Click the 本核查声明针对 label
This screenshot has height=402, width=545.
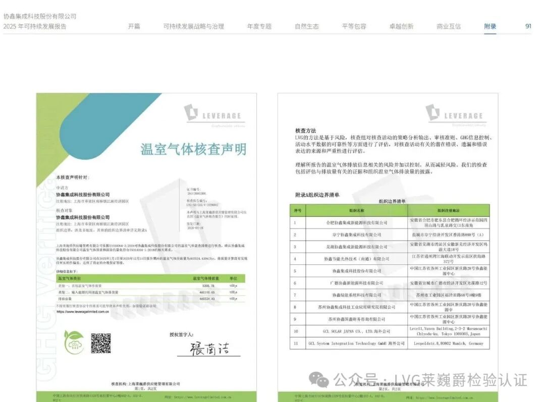pos(73,178)
